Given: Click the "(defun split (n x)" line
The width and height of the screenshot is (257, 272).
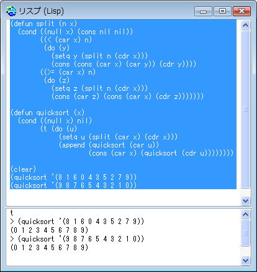Looking at the screenshot, I should tap(43, 24).
